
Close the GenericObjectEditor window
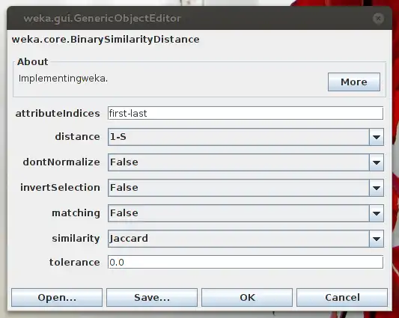coord(378,19)
